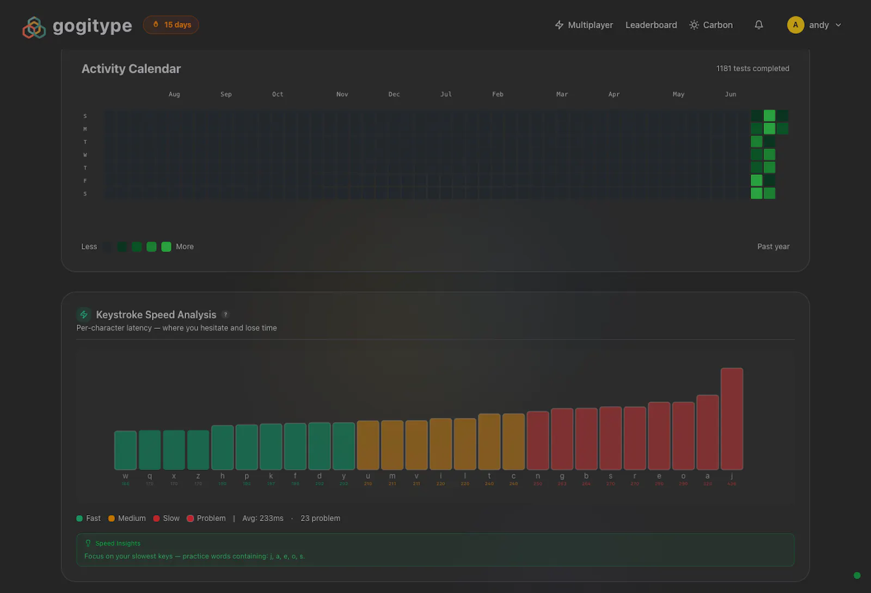The width and height of the screenshot is (871, 593).
Task: Click the 'Past year' label
Action: pyautogui.click(x=773, y=247)
